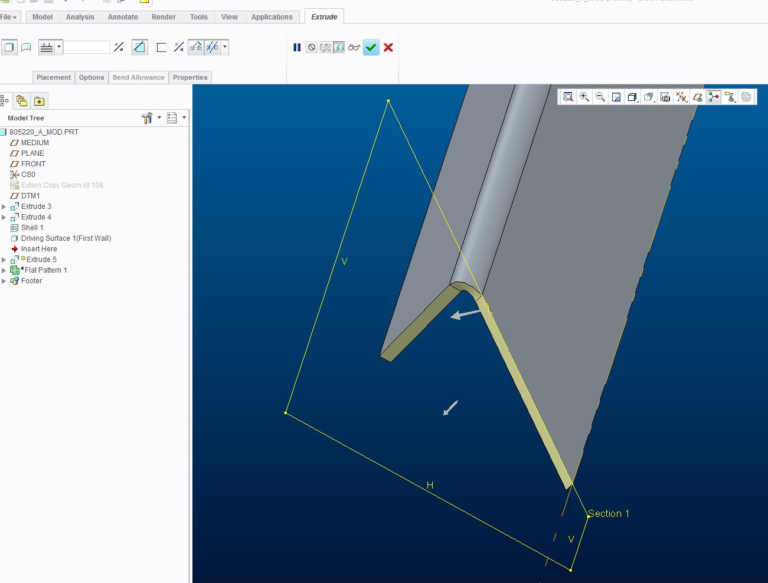This screenshot has width=768, height=583.
Task: Open the depth option dropdown arrow
Action: 59,47
